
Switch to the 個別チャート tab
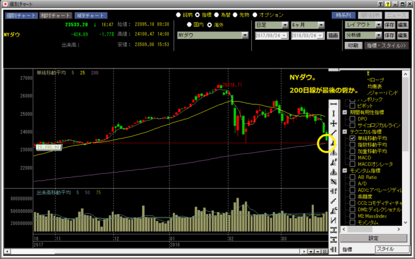click(21, 15)
